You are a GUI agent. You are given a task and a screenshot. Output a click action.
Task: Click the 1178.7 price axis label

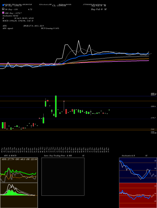(153, 118)
